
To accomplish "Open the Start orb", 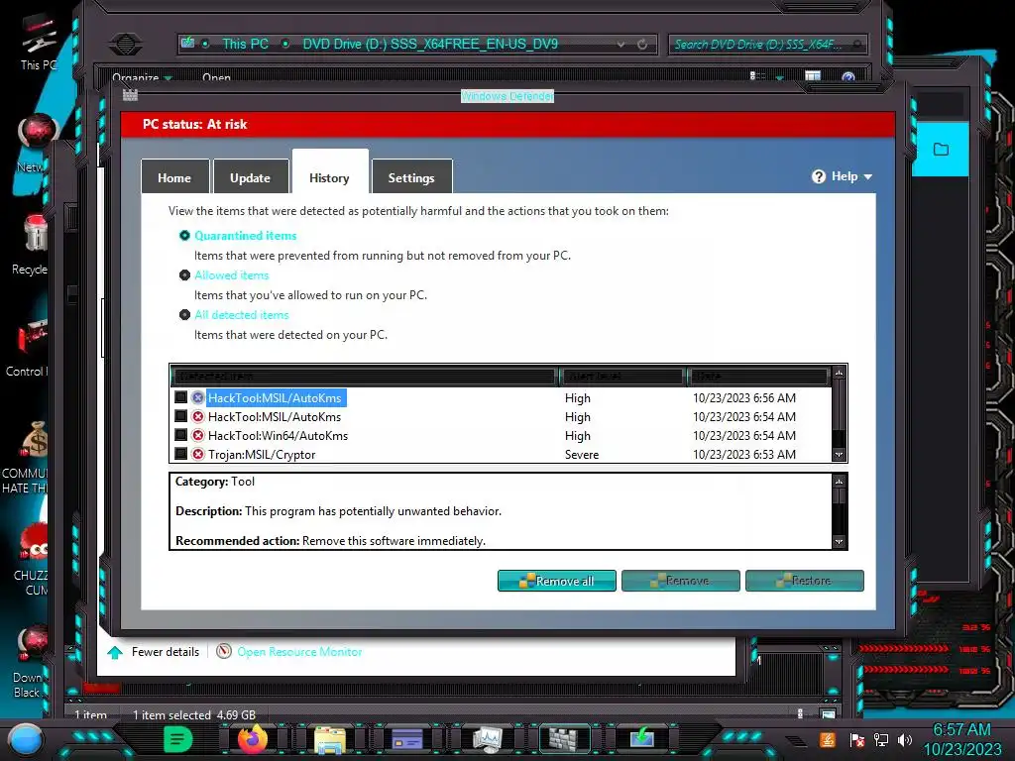I will point(25,739).
